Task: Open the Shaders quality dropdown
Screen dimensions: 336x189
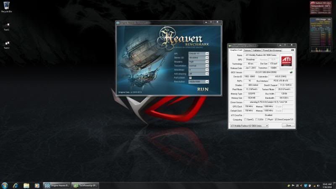Action: click(x=198, y=62)
